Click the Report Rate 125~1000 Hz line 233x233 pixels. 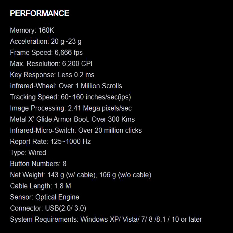click(50, 142)
